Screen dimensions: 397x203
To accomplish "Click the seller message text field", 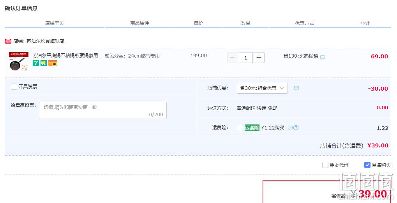I will point(103,110).
